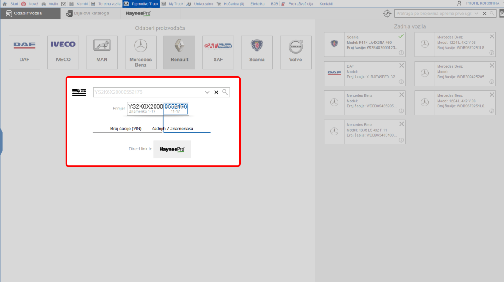Show info for the Scania R144 card
This screenshot has height=282, width=504.
(x=401, y=53)
